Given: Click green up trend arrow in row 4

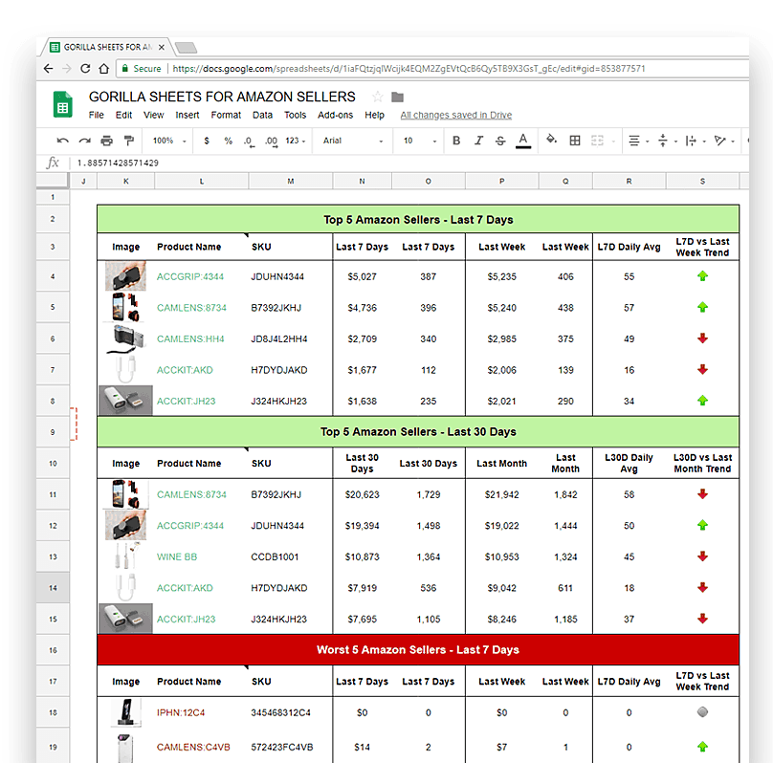Looking at the screenshot, I should pyautogui.click(x=702, y=276).
